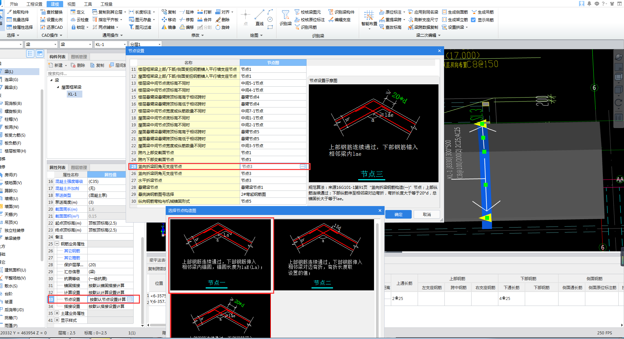Open the 云检查 cloud check tool
This screenshot has height=339, width=624.
point(80,20)
